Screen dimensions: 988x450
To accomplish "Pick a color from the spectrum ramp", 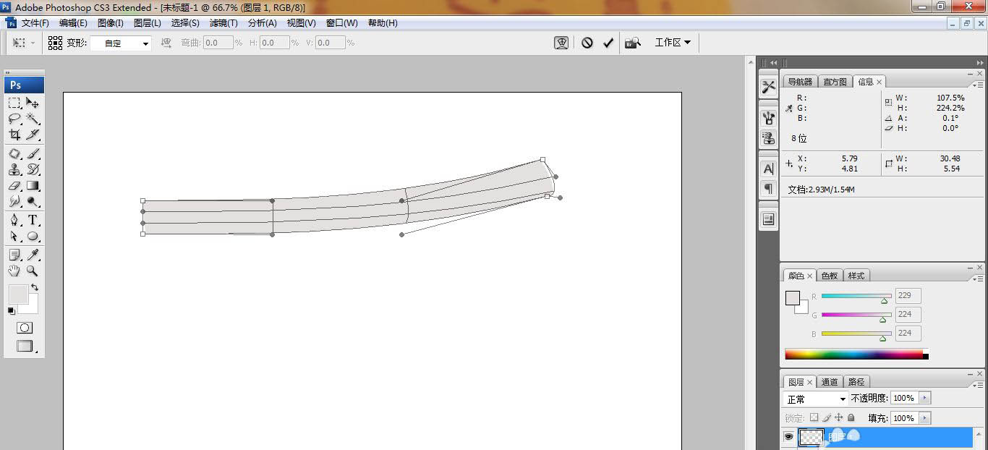I will 856,354.
